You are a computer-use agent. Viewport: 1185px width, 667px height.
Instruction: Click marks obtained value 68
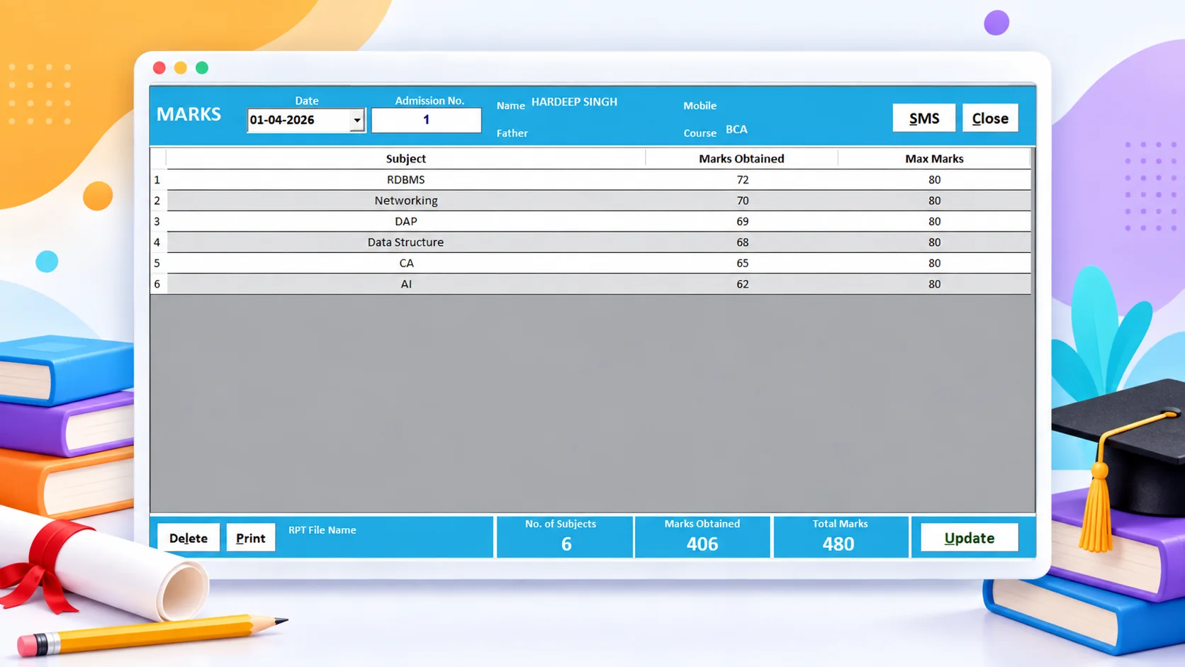(x=741, y=242)
